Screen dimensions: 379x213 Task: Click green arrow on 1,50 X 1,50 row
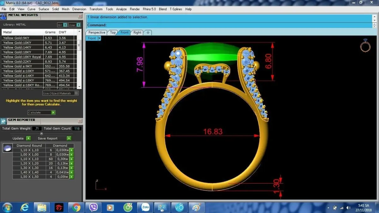tap(71, 177)
